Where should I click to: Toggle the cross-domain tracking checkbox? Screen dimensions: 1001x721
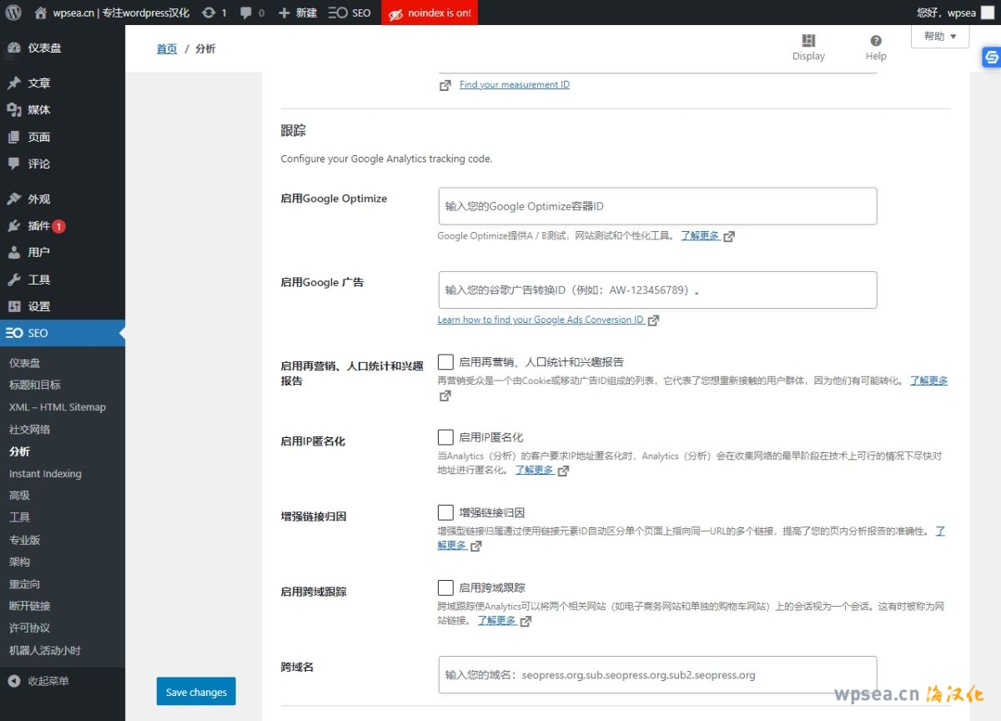pyautogui.click(x=446, y=587)
